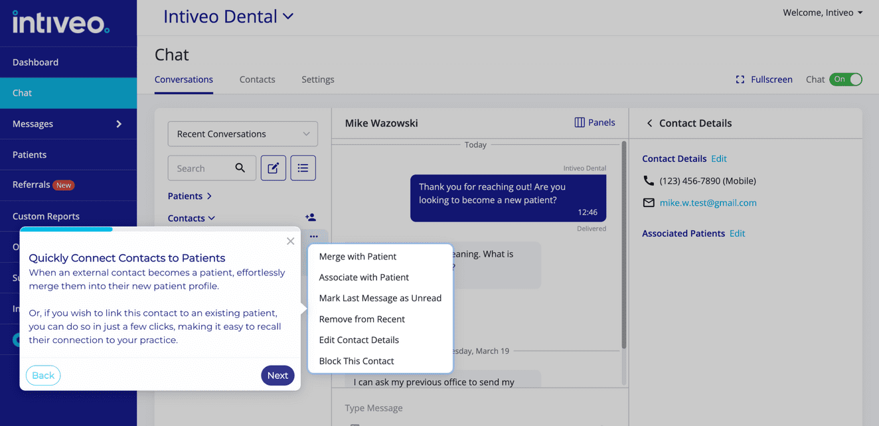Click the Panels button label

pos(601,123)
